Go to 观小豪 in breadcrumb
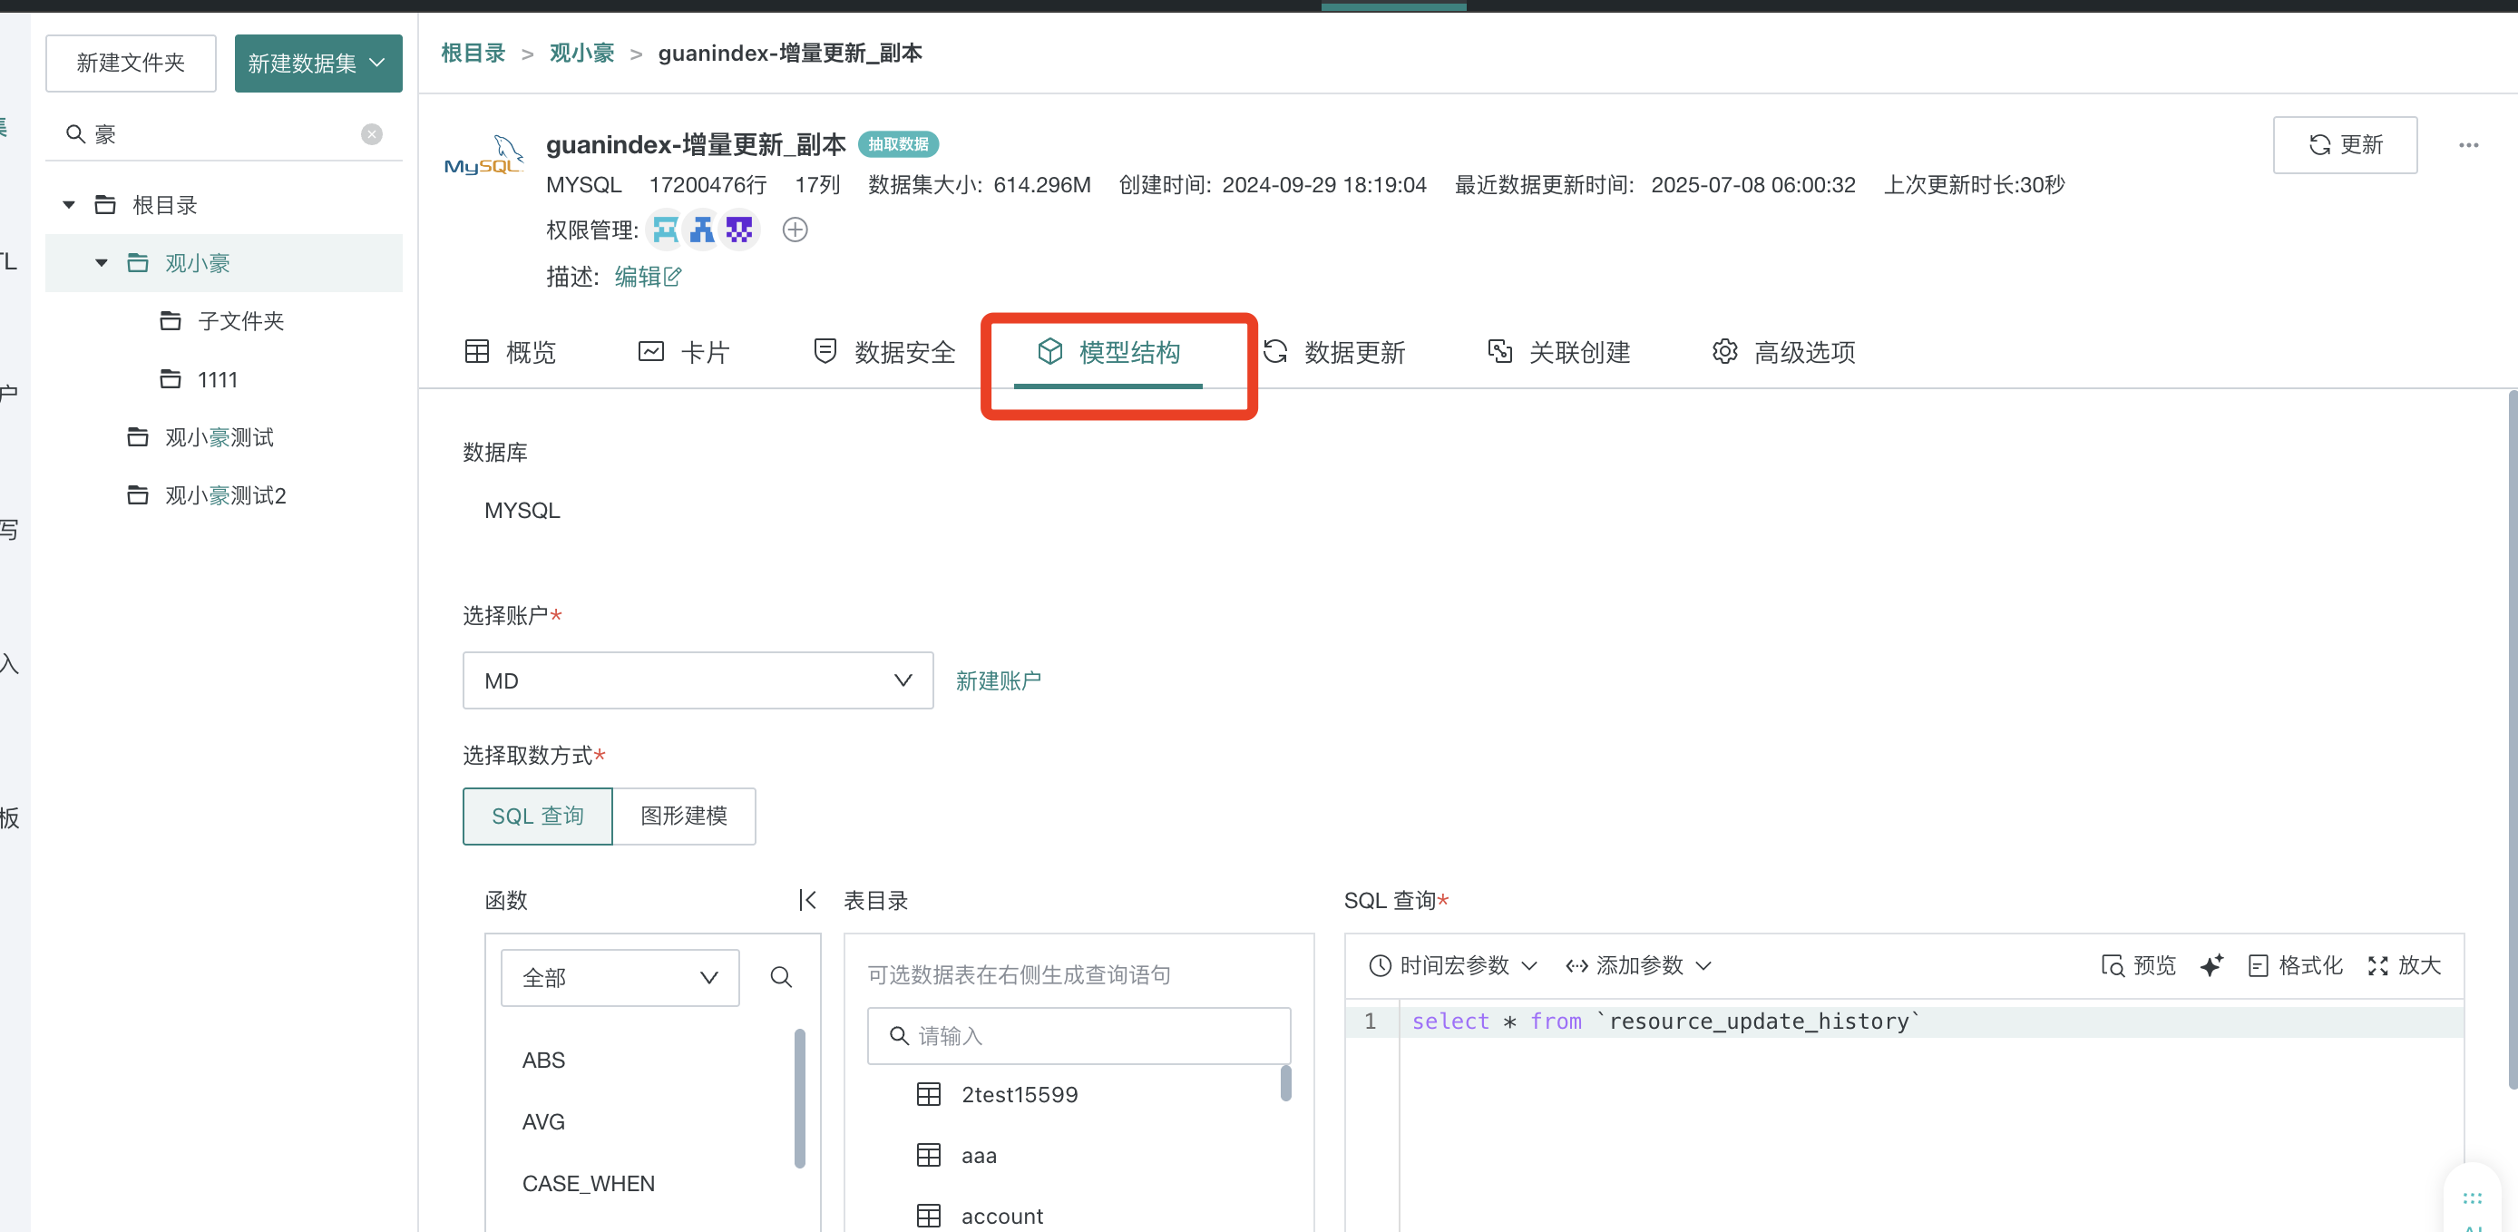 [x=581, y=53]
